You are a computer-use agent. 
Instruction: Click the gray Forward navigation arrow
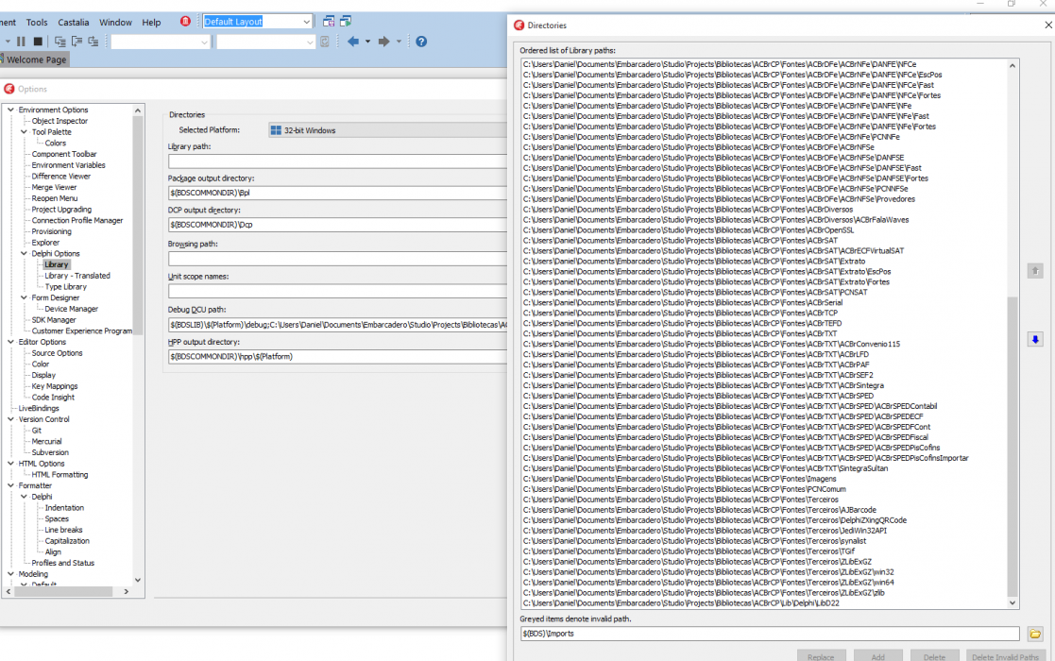(x=384, y=42)
